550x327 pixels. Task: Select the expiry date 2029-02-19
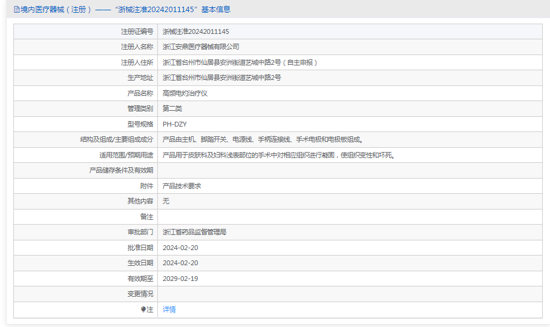click(x=180, y=279)
